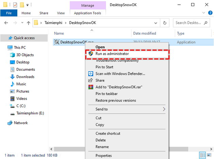The height and width of the screenshot is (159, 214).
Task: Click the Application type cell
Action: coord(186,42)
